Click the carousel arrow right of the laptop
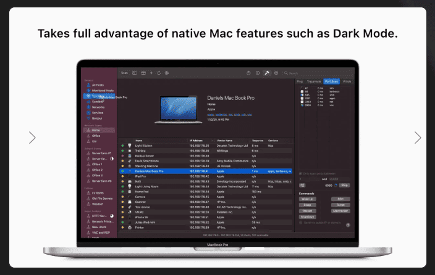 418,137
